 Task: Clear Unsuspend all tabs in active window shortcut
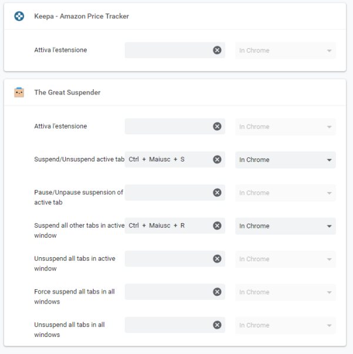click(x=217, y=259)
